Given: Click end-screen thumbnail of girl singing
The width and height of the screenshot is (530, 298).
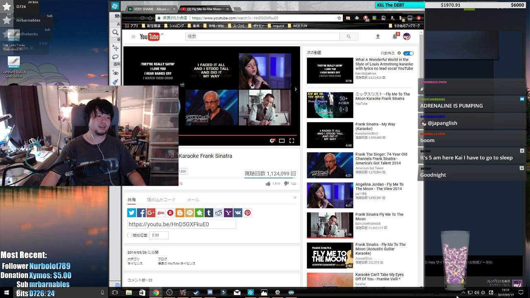Looking at the screenshot, I should coord(265,71).
